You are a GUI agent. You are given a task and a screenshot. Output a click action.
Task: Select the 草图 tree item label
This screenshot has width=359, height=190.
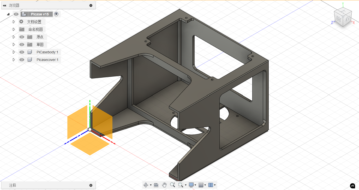click(x=40, y=45)
